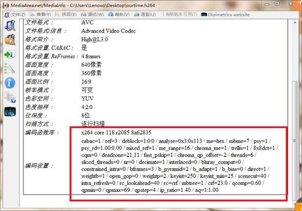Click the '编码函数库' label
Viewport: 302px width, 211px height.
42,132
